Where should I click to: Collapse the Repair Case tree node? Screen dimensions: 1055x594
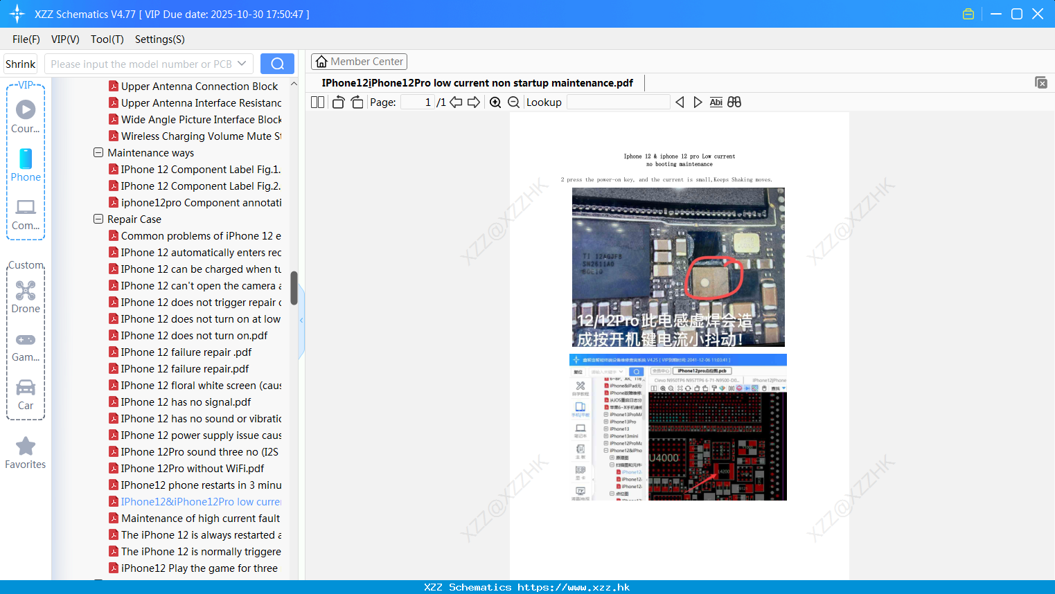(98, 219)
